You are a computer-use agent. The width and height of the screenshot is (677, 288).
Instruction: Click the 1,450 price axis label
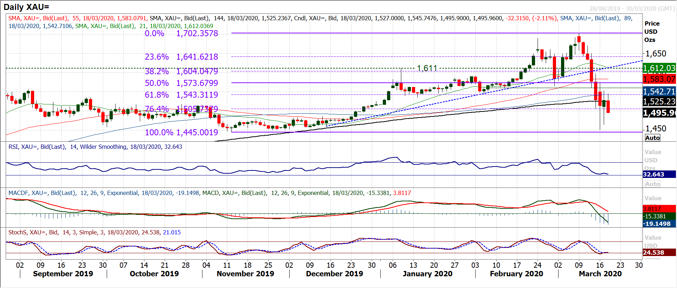click(x=656, y=129)
